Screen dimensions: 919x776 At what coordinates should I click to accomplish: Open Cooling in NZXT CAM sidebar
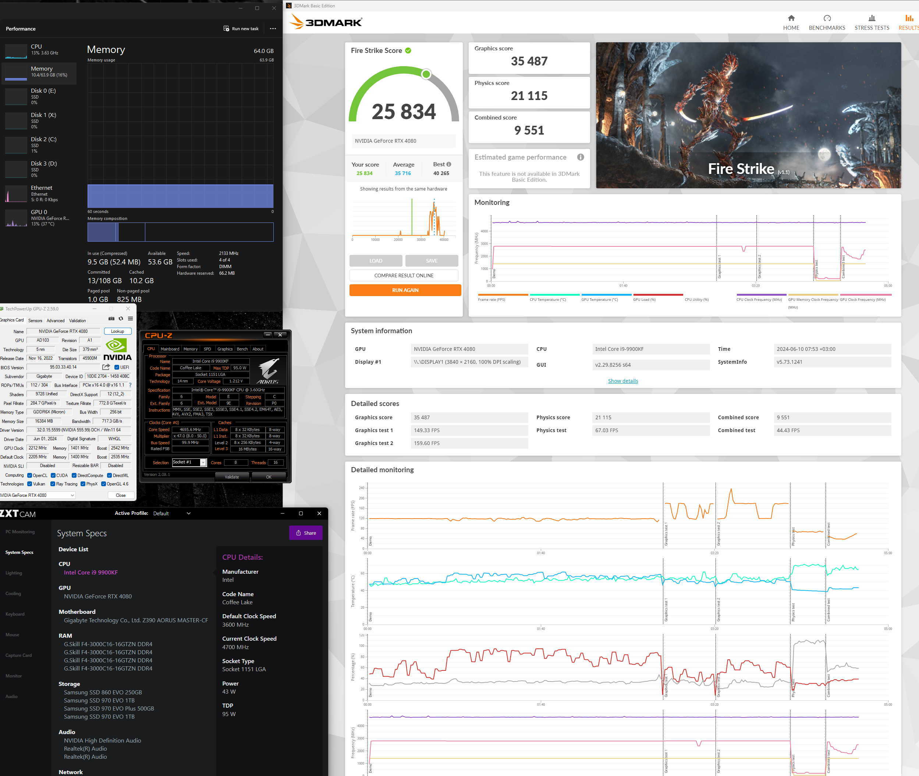click(x=13, y=594)
